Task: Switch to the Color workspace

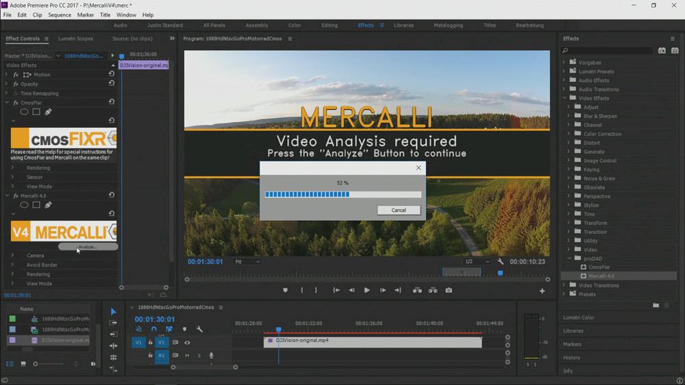Action: (x=295, y=25)
